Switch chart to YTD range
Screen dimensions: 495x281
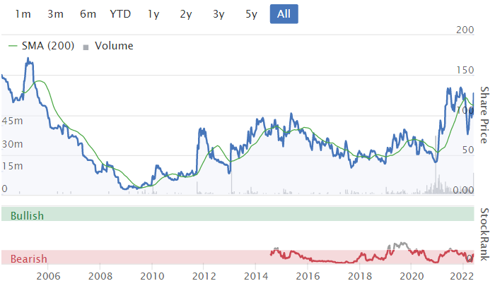coord(120,14)
